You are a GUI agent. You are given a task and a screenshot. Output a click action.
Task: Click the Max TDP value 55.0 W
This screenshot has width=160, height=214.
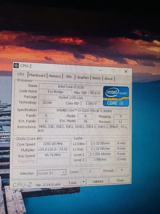(x=95, y=93)
